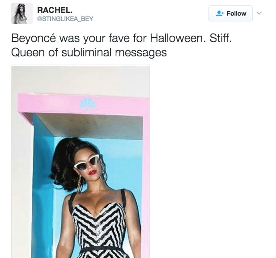Image resolution: width=276 pixels, height=258 pixels.
Task: Click the pink top border of box
Action: click(83, 104)
